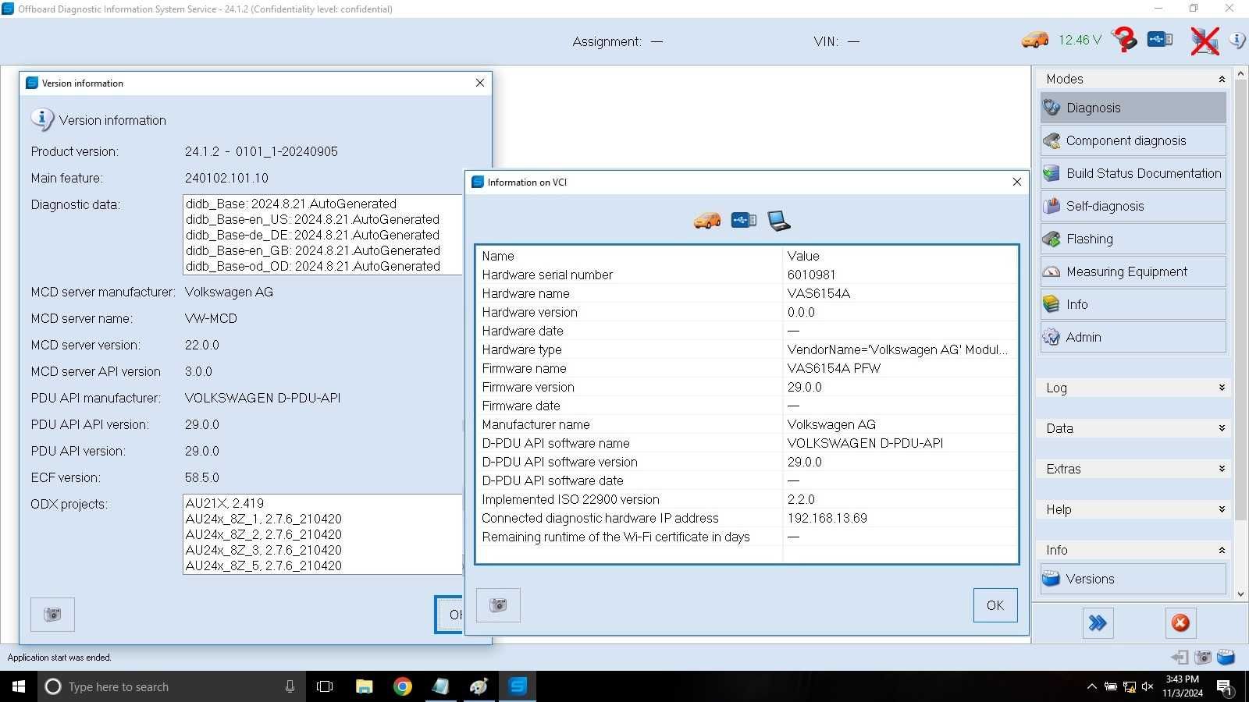Click the USB VCI connection icon in header

click(1160, 39)
